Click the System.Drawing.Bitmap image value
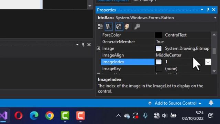Viewport: 220px width, 124px height. (x=187, y=49)
